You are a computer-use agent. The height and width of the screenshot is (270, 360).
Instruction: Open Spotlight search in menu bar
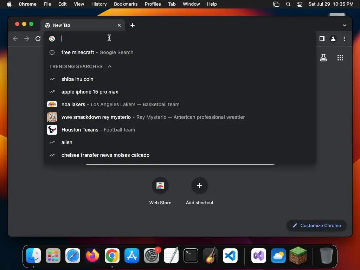click(x=288, y=4)
